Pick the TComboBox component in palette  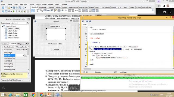coord(73,11)
